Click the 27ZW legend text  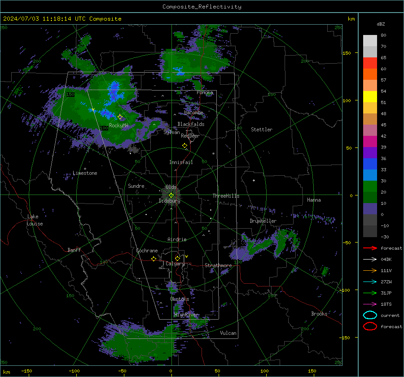tap(386, 282)
